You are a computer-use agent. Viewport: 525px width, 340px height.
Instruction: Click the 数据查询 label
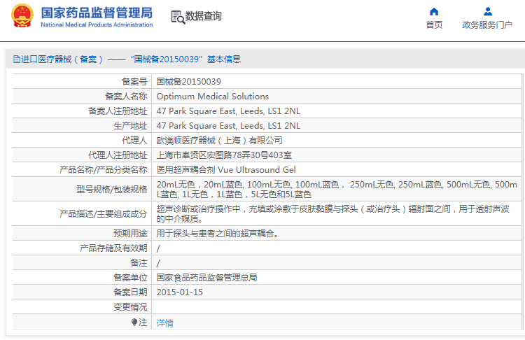[203, 15]
